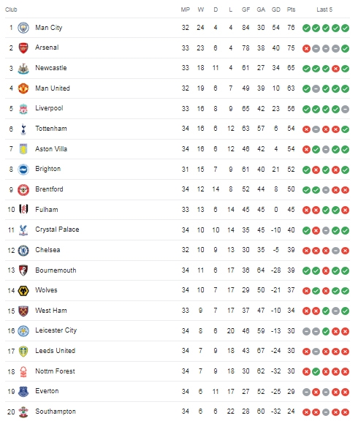Click the Liverpool club crest
The height and width of the screenshot is (421, 358).
[x=23, y=109]
